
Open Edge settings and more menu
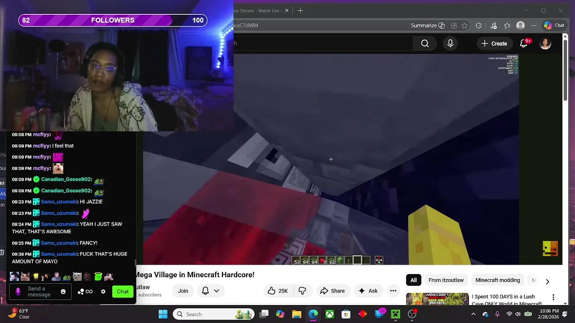[534, 26]
